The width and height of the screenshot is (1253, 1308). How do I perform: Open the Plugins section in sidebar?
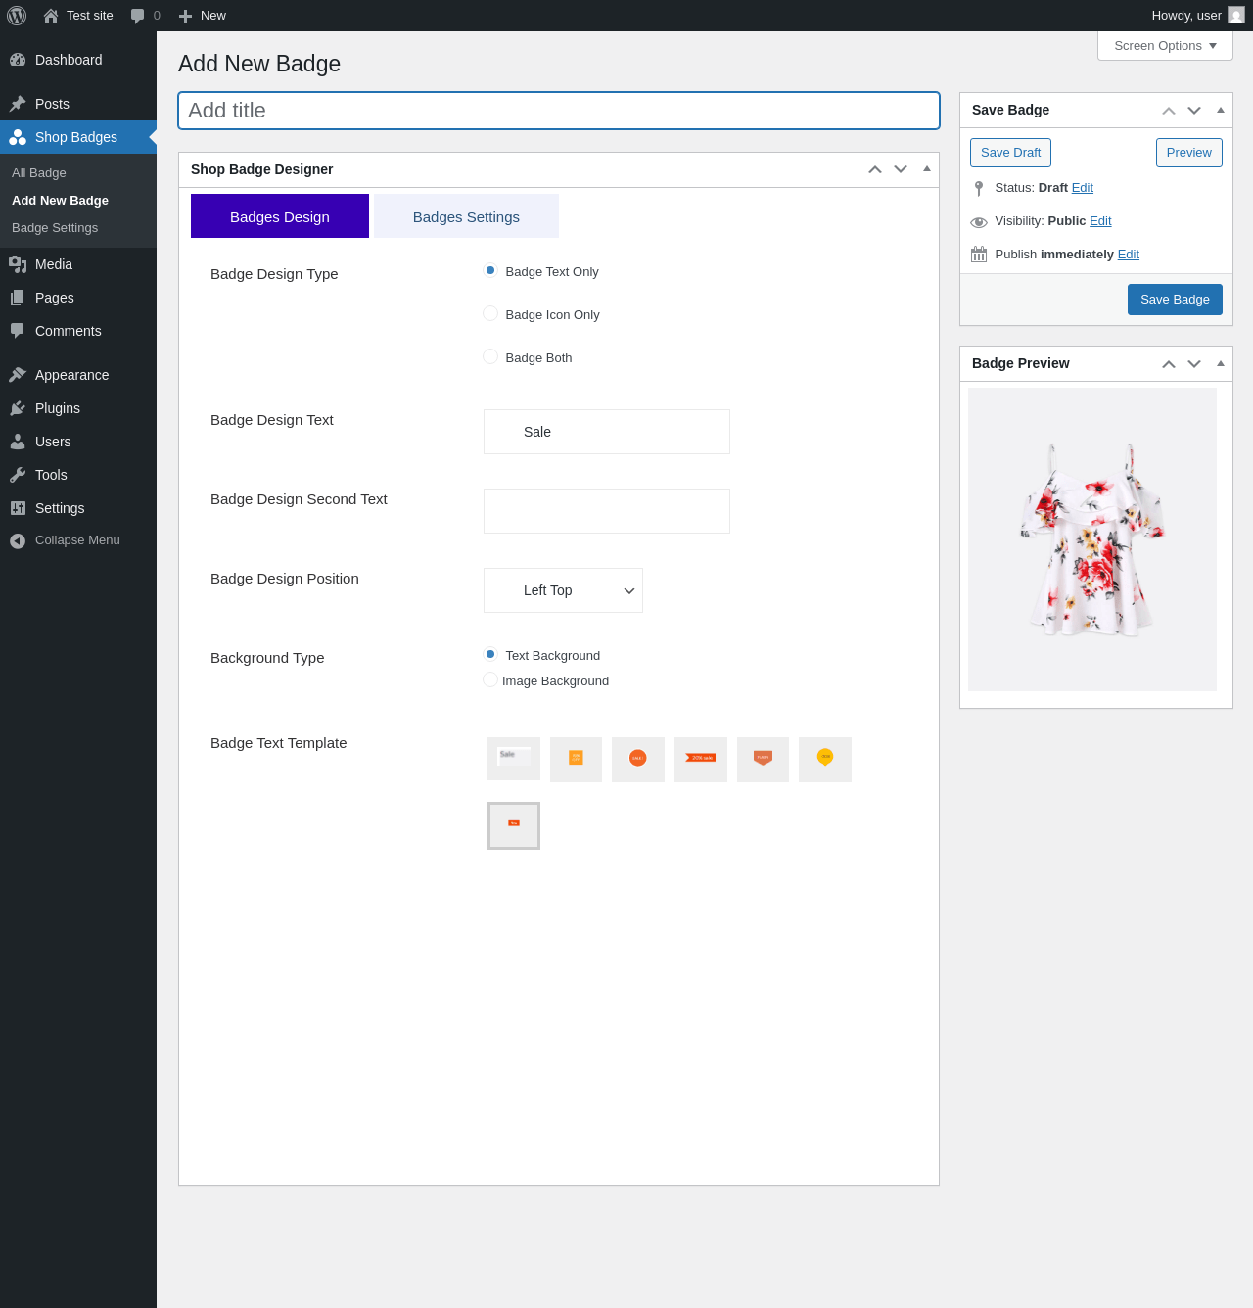57,408
